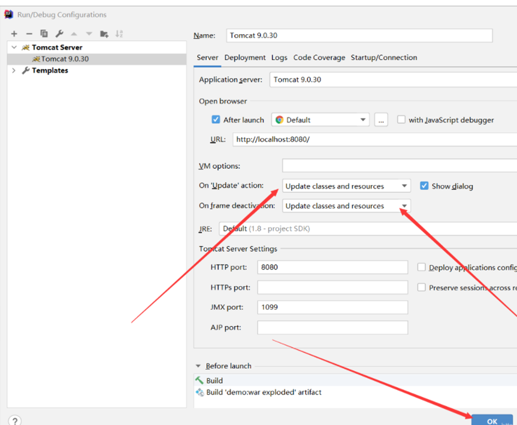Click the VM options field
The width and height of the screenshot is (517, 425).
tap(400, 165)
